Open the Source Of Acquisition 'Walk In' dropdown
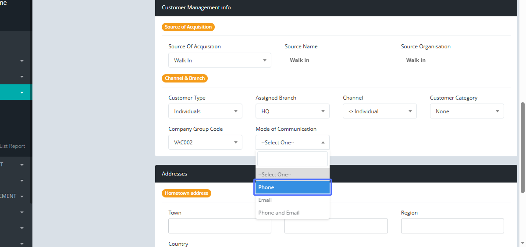This screenshot has width=526, height=247. click(220, 60)
